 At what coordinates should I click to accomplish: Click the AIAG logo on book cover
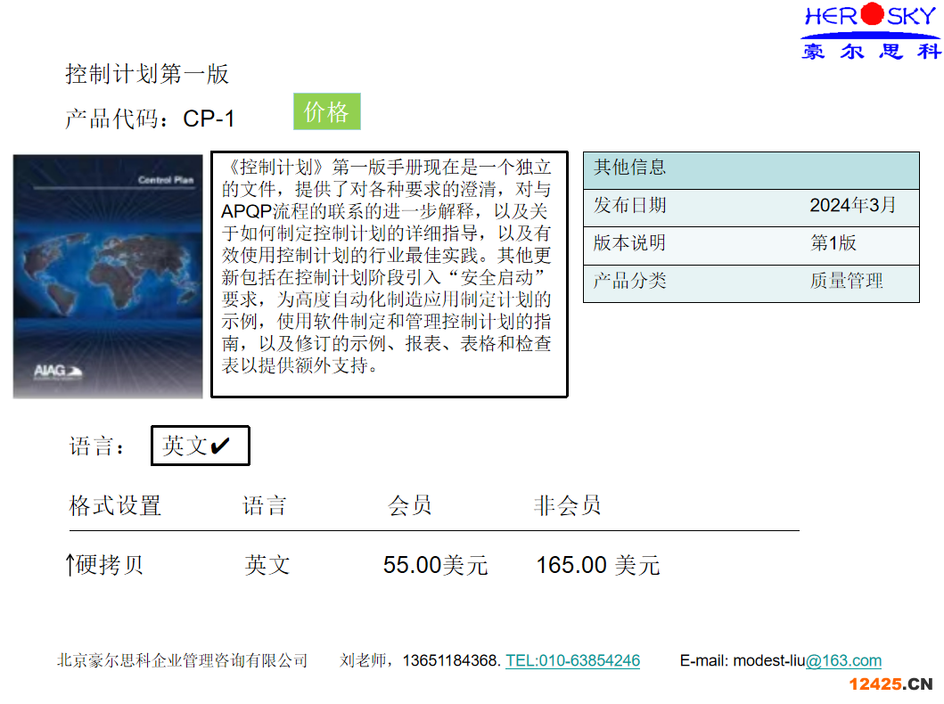pyautogui.click(x=57, y=372)
